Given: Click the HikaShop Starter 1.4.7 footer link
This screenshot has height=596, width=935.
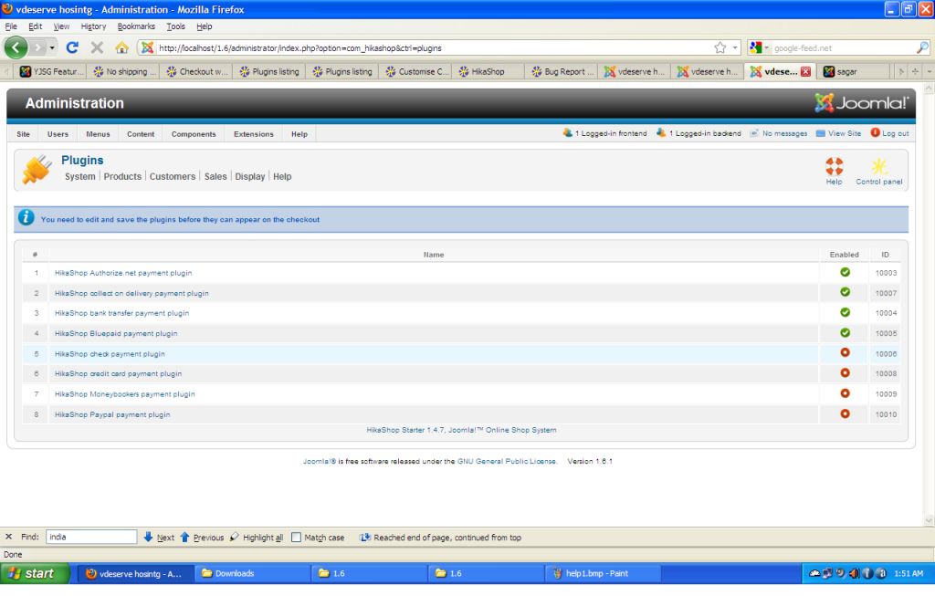Looking at the screenshot, I should point(461,430).
